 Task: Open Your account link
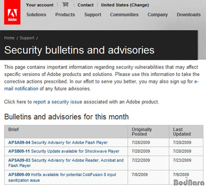pyautogui.click(x=40, y=5)
